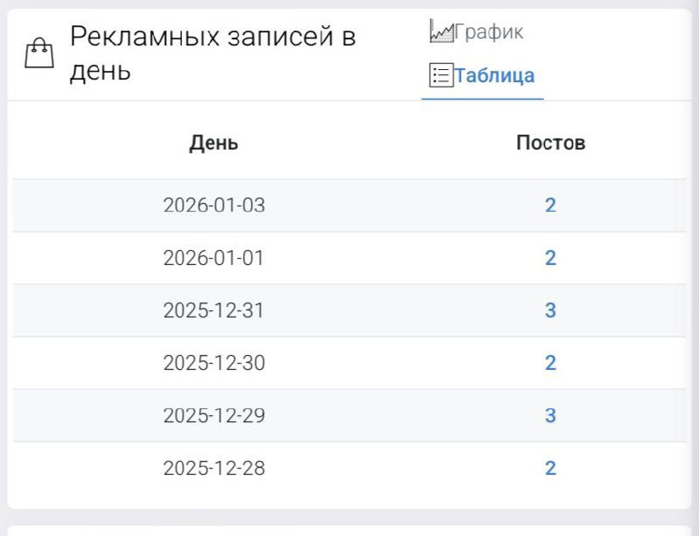Click the shopping bag icon

tap(38, 53)
